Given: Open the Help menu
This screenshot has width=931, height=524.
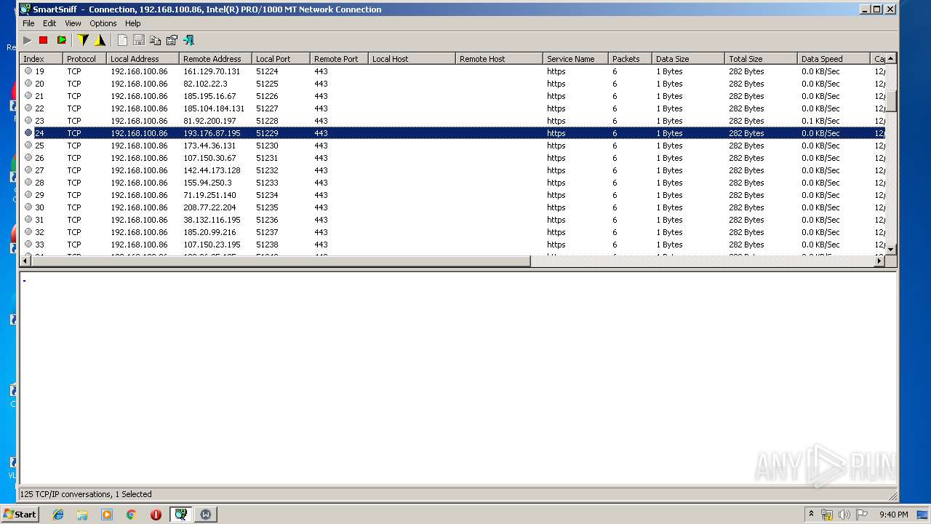Looking at the screenshot, I should (x=132, y=23).
